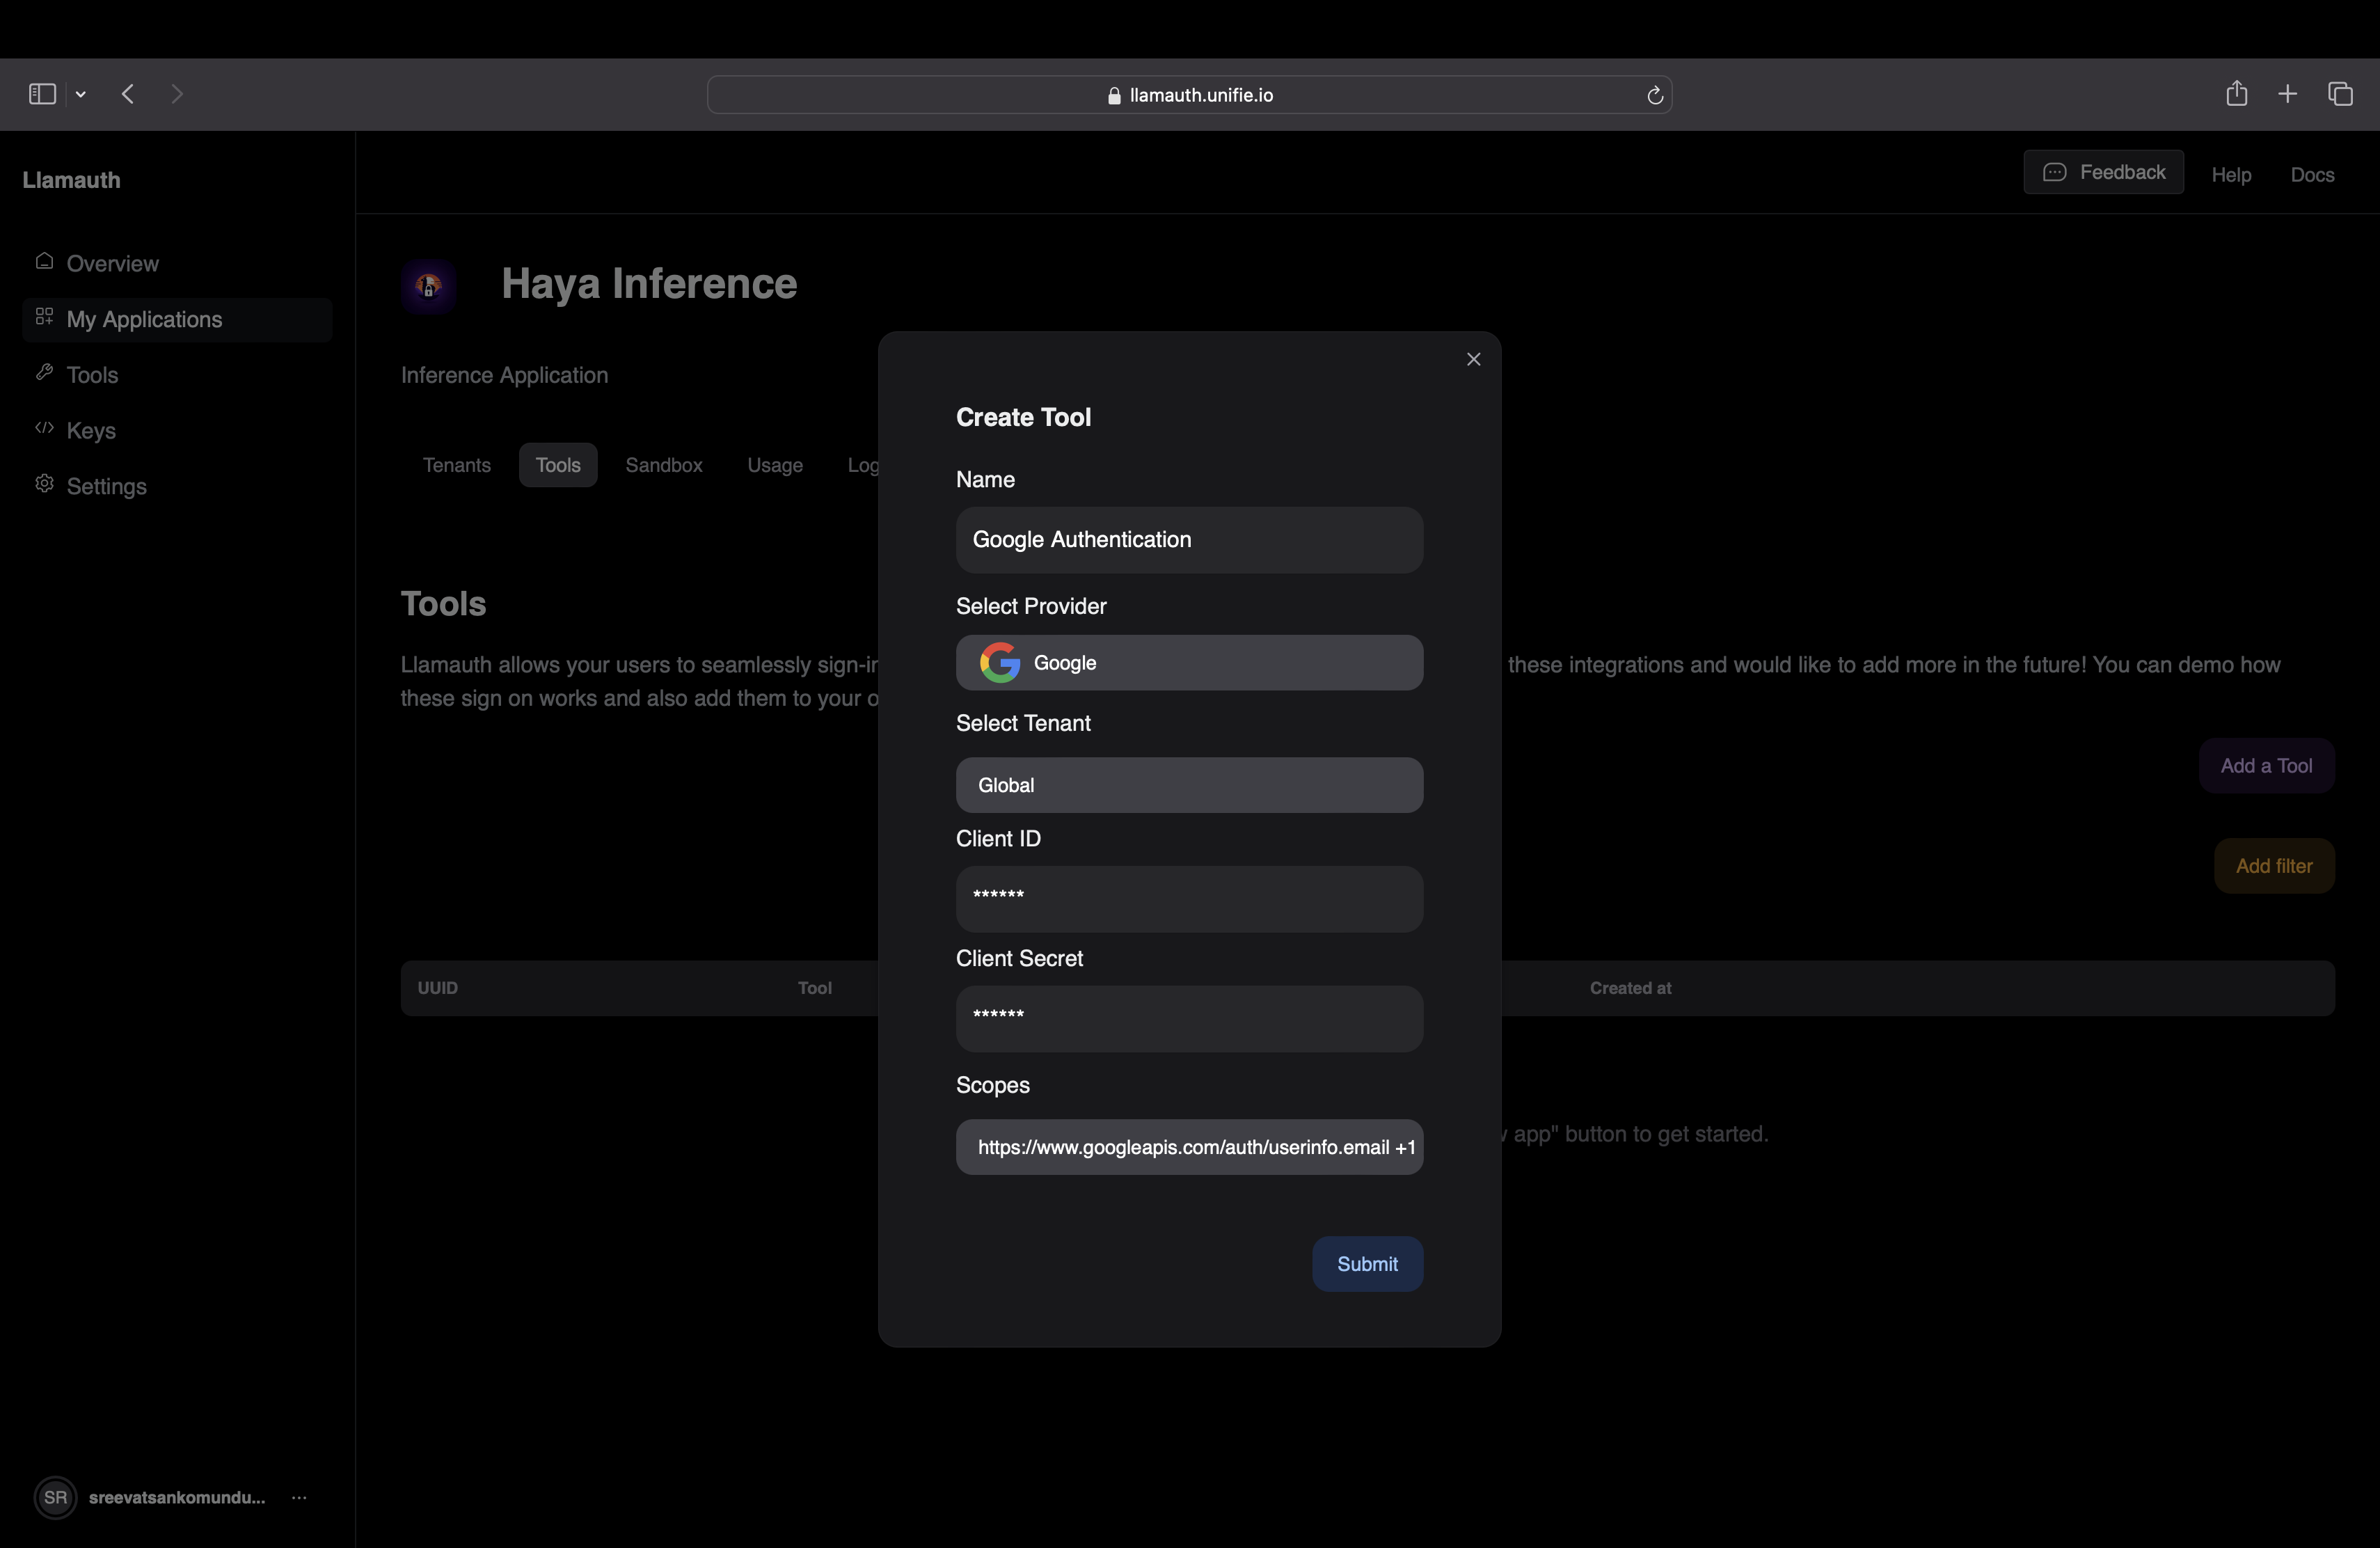Switch to the Tenants tab

click(x=457, y=465)
